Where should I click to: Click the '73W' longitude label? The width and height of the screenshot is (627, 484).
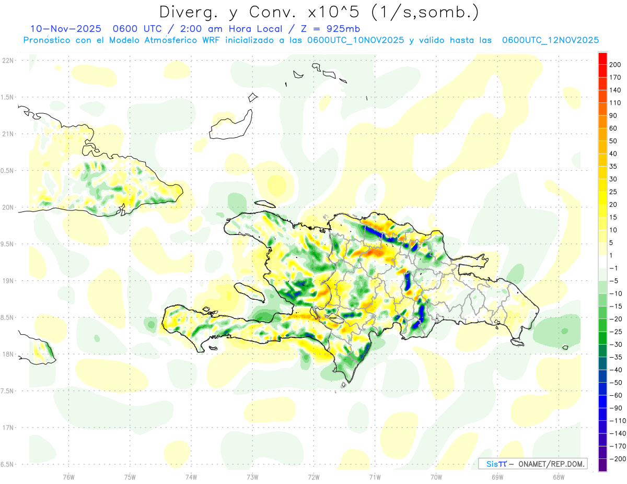252,477
